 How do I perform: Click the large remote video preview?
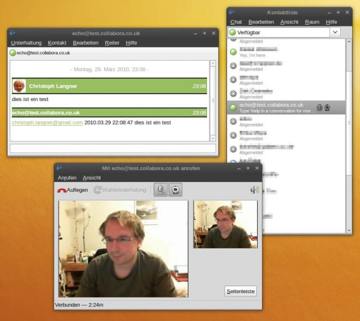123,249
